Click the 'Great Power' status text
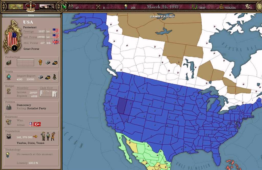Image resolution: width=262 pixels, height=170 pixels. [x=31, y=49]
